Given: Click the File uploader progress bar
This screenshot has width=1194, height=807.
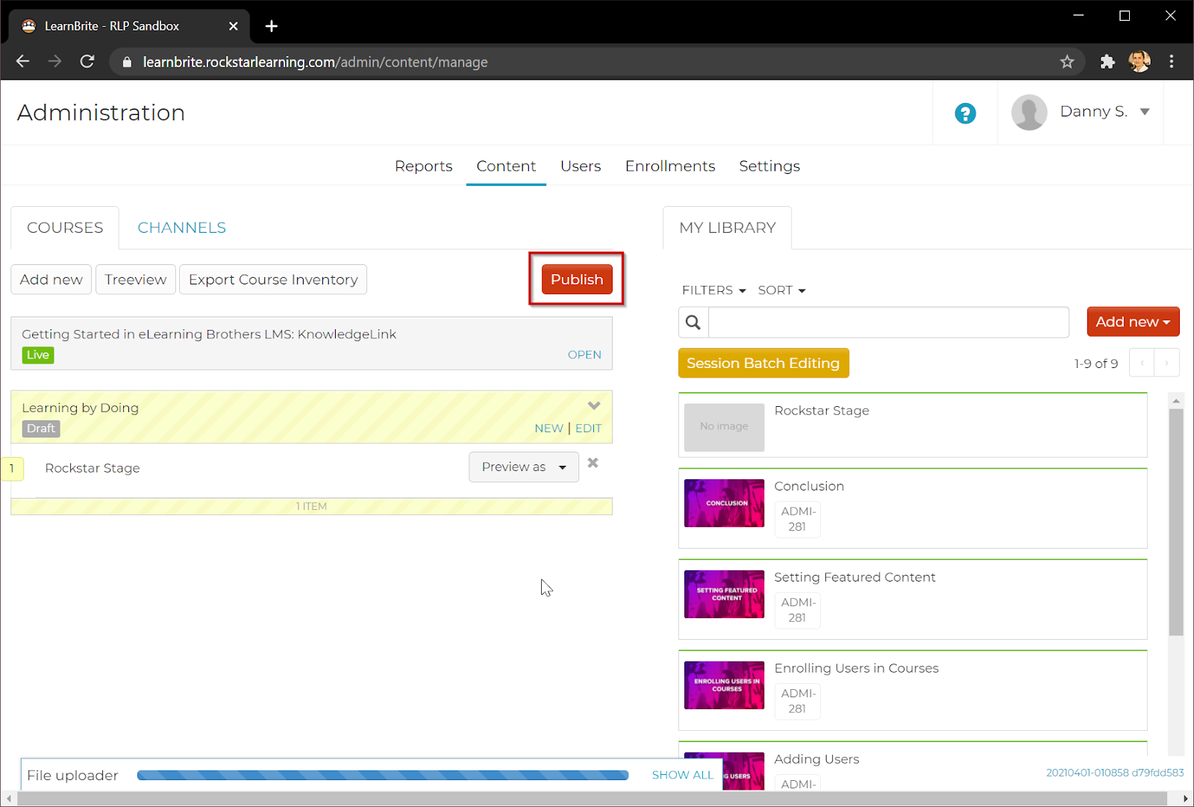Looking at the screenshot, I should 383,775.
